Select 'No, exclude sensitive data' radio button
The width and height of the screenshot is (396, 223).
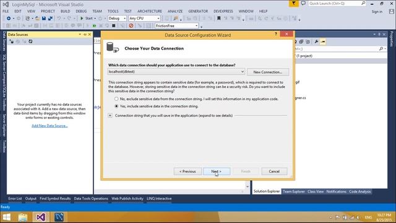click(116, 99)
